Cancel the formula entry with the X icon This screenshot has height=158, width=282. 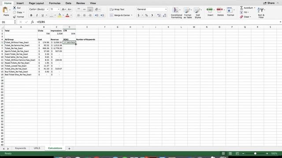pyautogui.click(x=21, y=22)
